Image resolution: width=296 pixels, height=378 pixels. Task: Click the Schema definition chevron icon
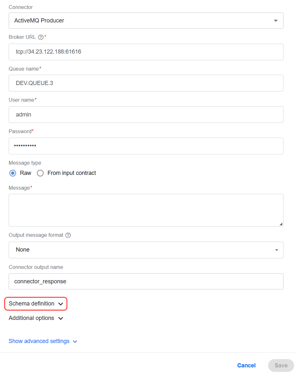[61, 304]
